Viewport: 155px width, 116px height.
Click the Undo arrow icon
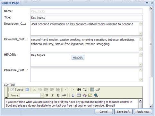click(x=67, y=90)
